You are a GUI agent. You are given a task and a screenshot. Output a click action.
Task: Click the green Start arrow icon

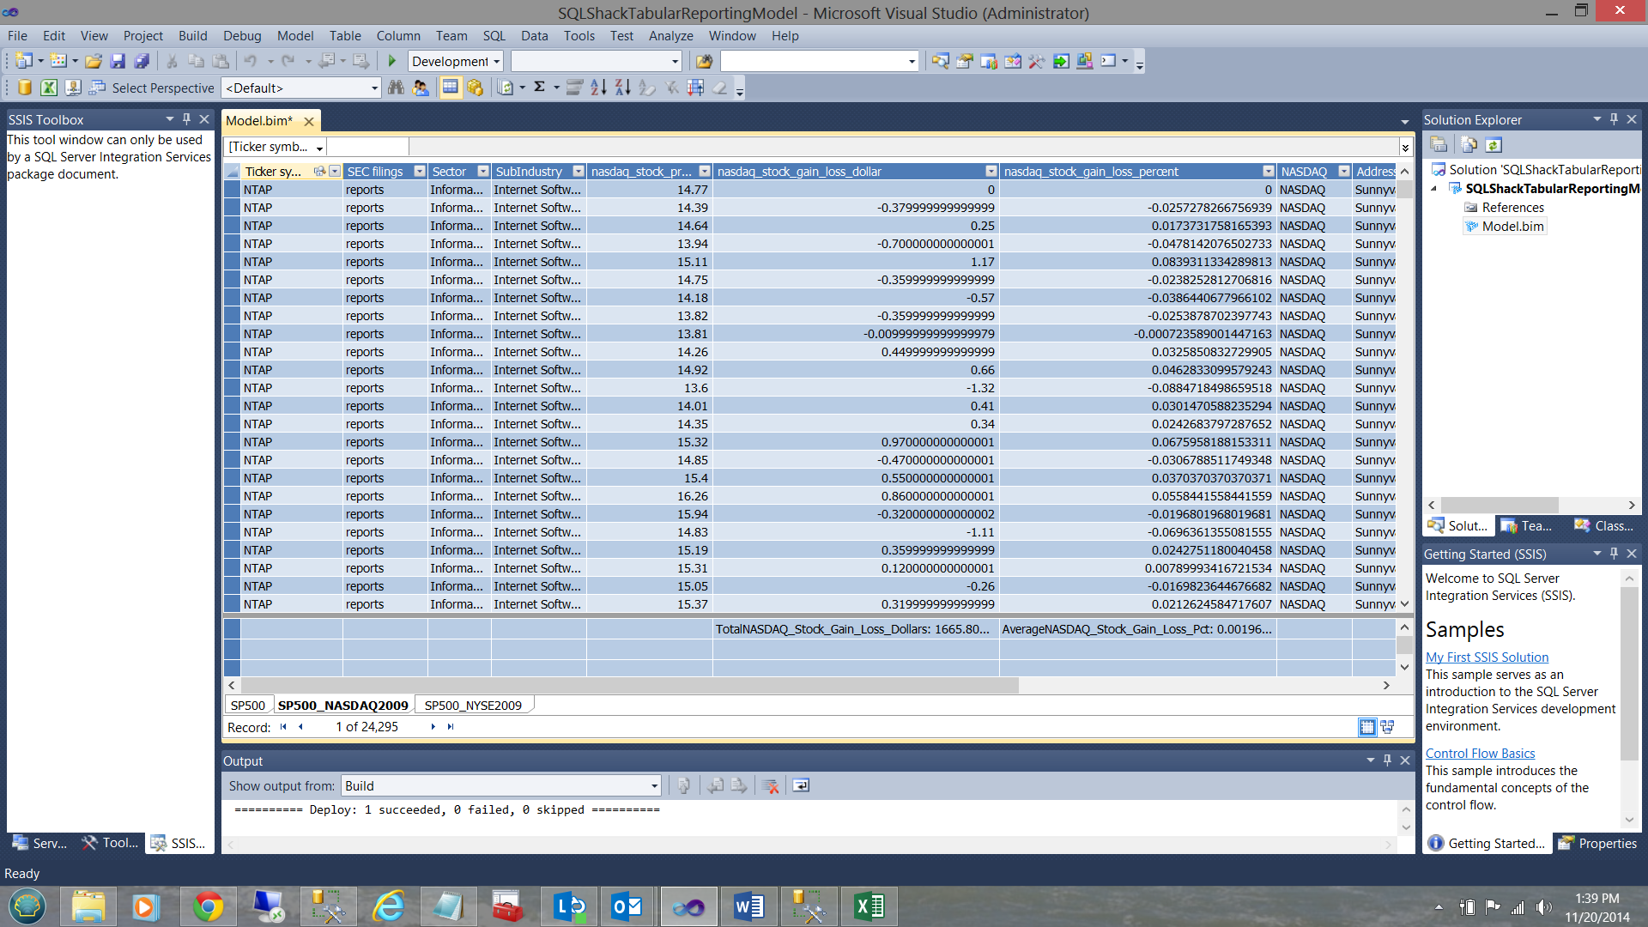coord(392,61)
